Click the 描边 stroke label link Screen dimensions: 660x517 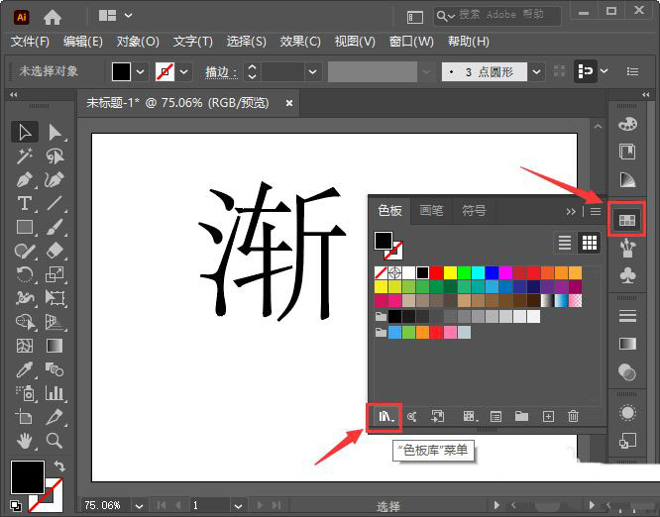pos(220,72)
